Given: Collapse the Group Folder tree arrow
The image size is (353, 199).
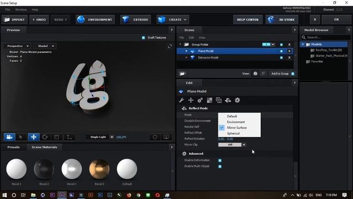Looking at the screenshot, I should pos(180,44).
